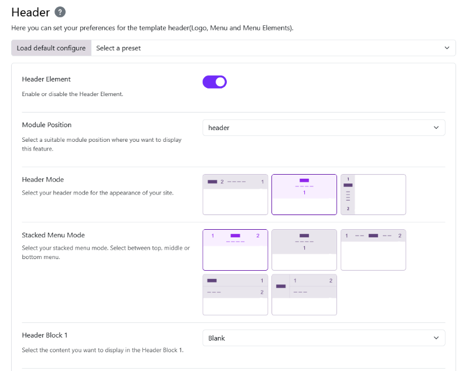Click the Header Mode label
This screenshot has width=469, height=371.
tap(43, 180)
